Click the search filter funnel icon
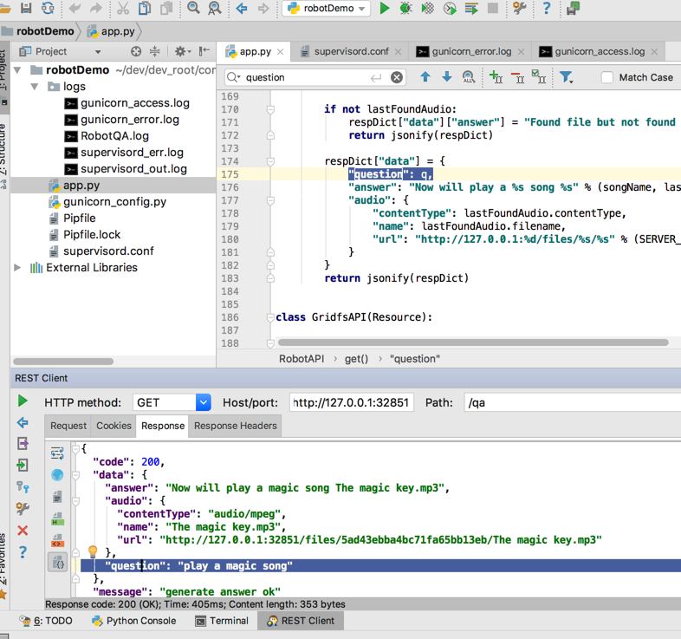The height and width of the screenshot is (639, 681). coord(566,77)
